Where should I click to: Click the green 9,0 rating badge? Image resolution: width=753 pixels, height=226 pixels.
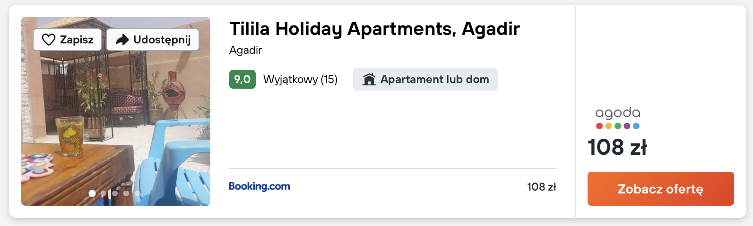pyautogui.click(x=242, y=79)
